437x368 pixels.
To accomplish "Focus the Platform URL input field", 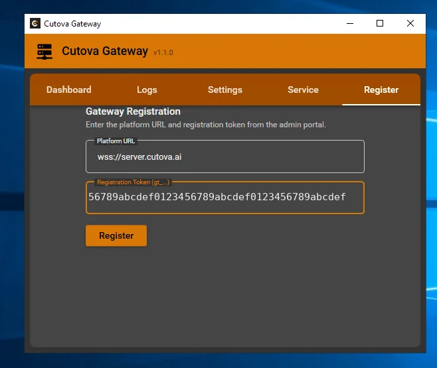I will click(x=225, y=156).
